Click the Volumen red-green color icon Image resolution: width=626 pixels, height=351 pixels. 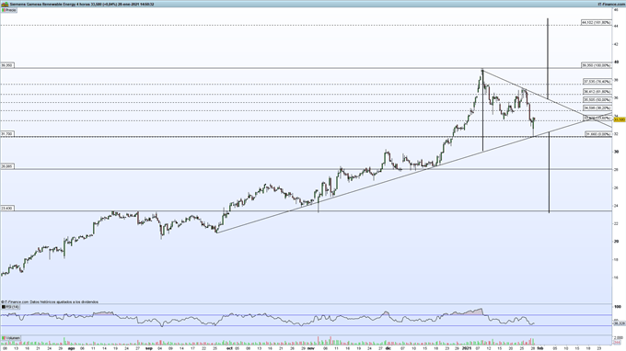pyautogui.click(x=4, y=338)
